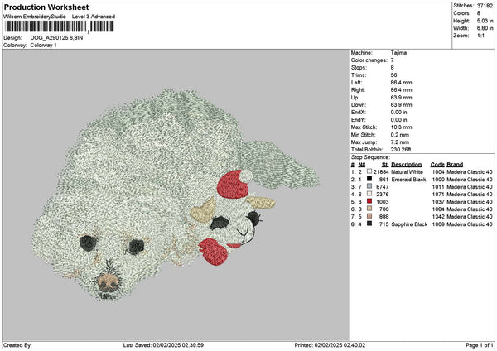Select the Colors value 8
497x351 pixels.
pos(478,13)
